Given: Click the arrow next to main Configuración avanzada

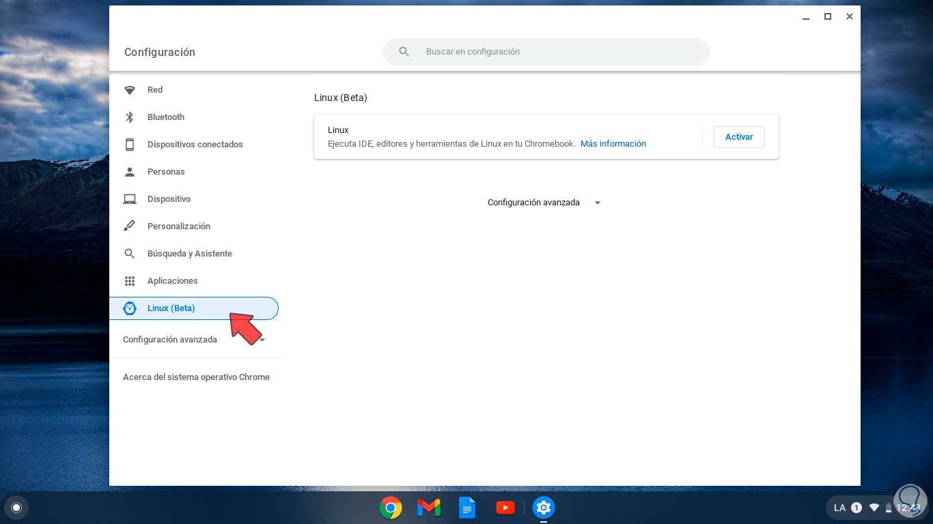Looking at the screenshot, I should tap(598, 203).
